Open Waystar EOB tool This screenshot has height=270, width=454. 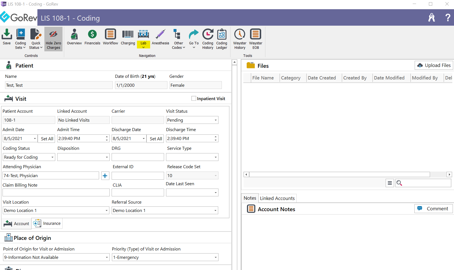(x=256, y=39)
